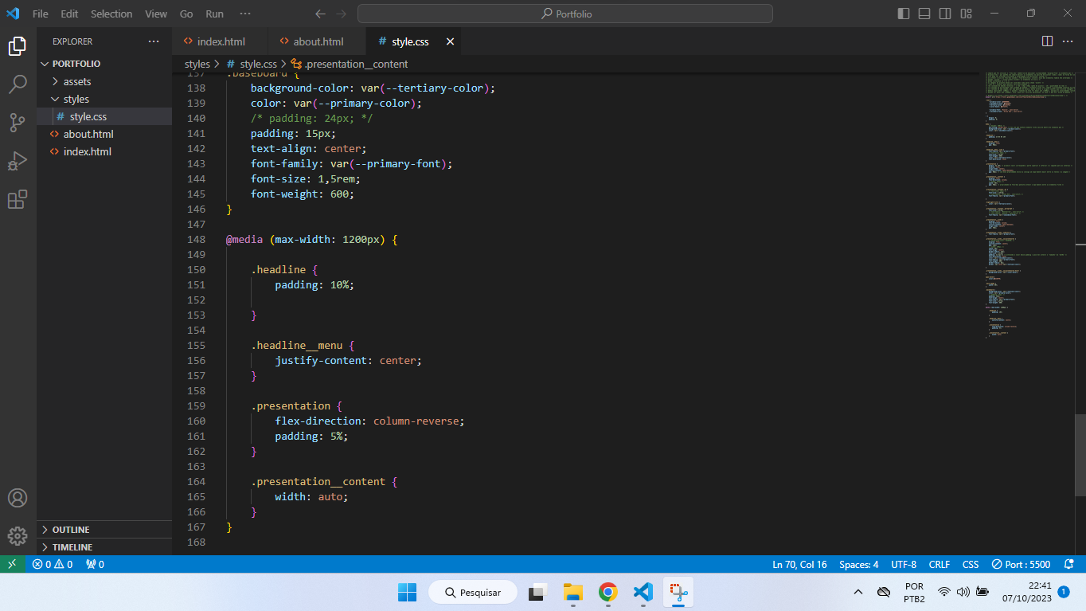Change cursor position Ln 70, Col 16

[x=799, y=564]
